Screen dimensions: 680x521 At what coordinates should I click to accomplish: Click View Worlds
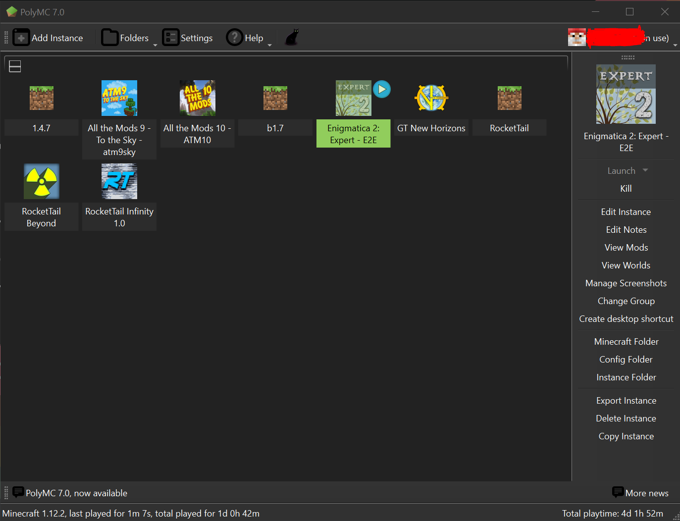pos(626,265)
